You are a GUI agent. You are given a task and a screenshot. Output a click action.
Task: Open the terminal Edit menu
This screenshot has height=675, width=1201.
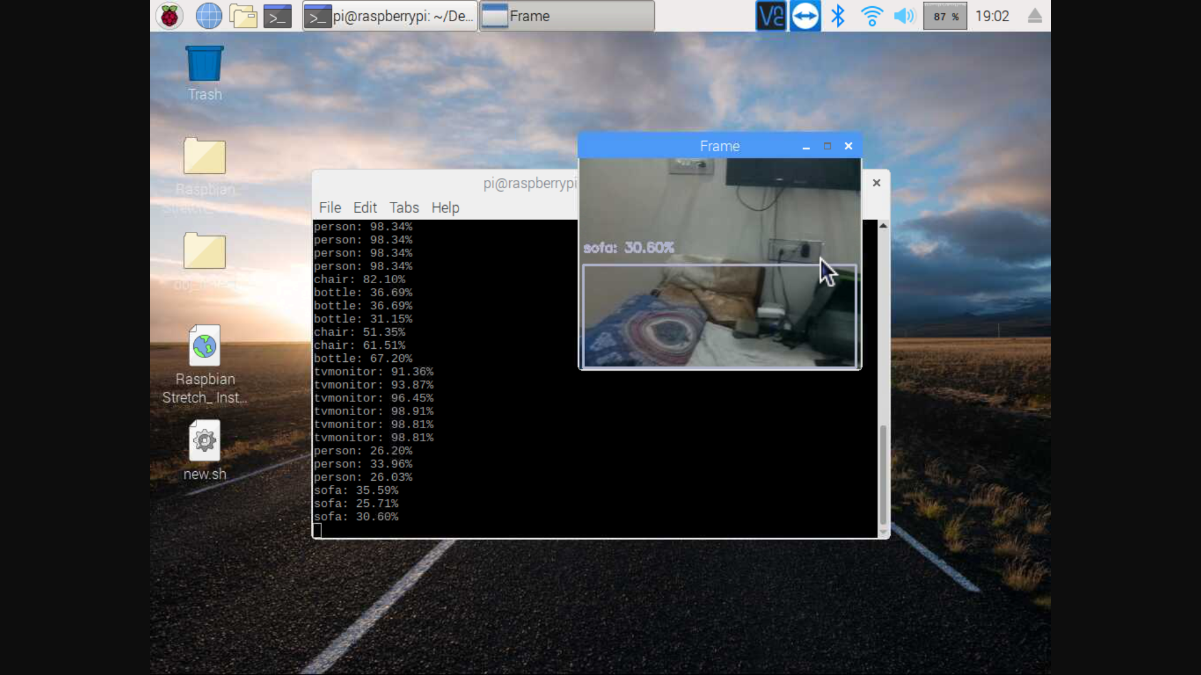(x=365, y=207)
